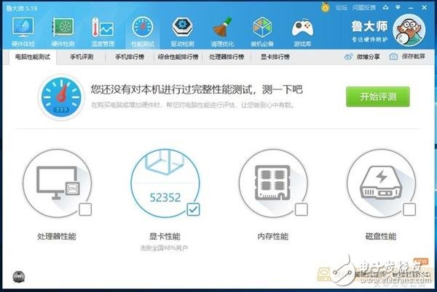Click the 显卡性能 label
The image size is (437, 292).
[165, 237]
